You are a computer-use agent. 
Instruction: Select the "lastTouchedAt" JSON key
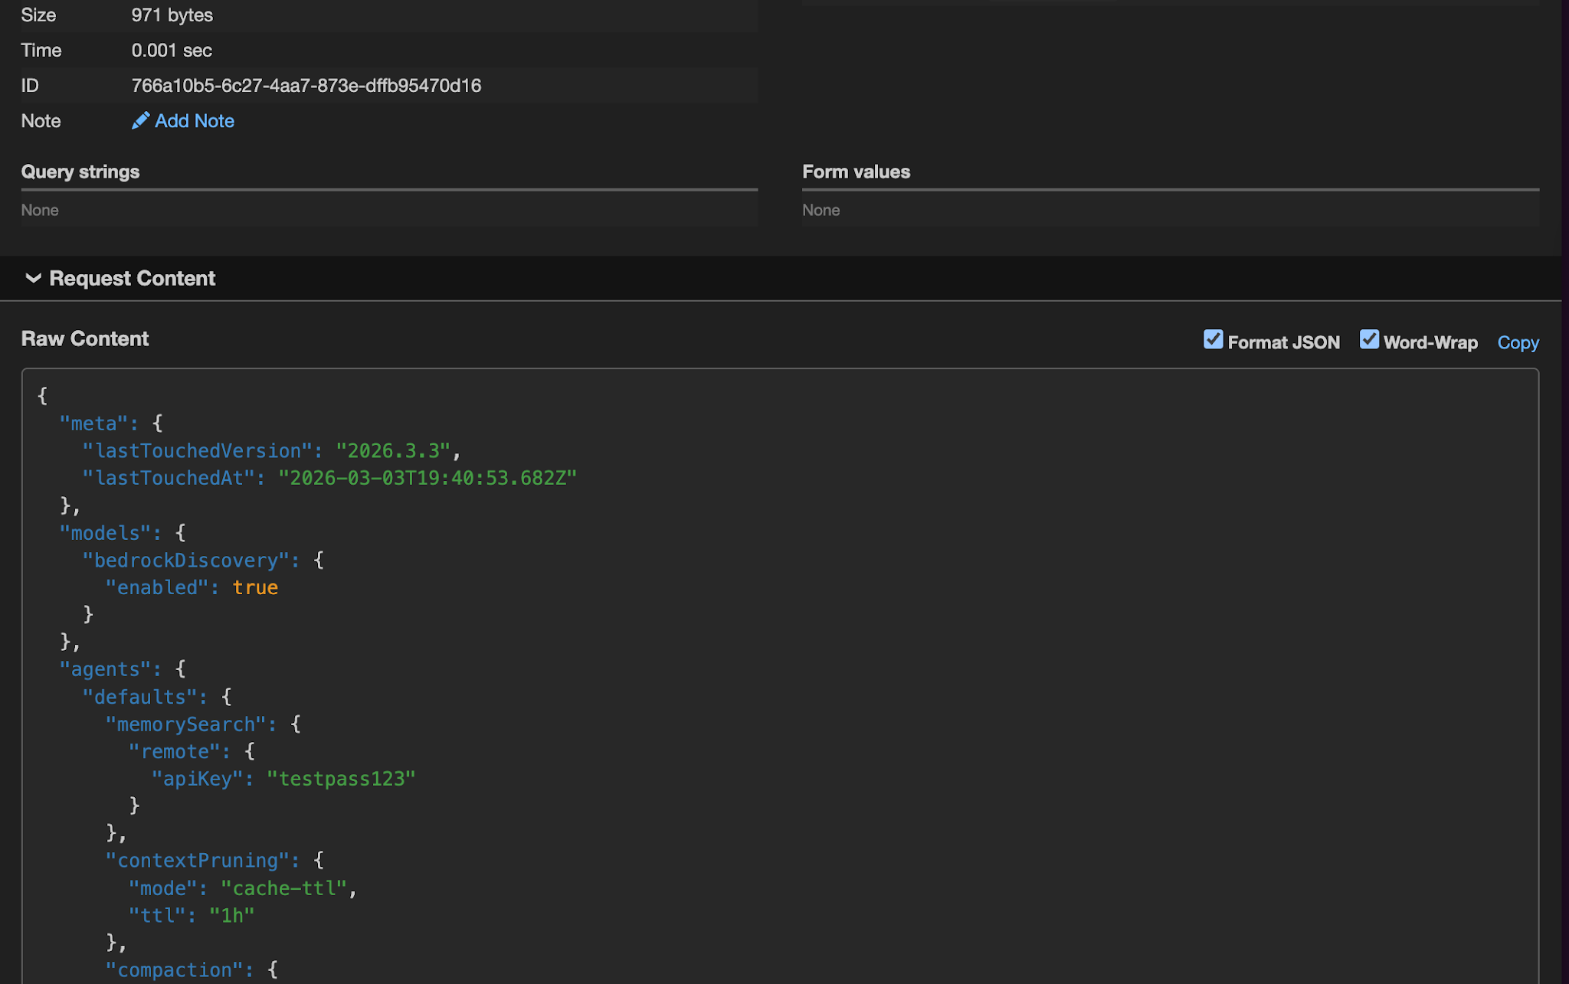[x=169, y=478]
